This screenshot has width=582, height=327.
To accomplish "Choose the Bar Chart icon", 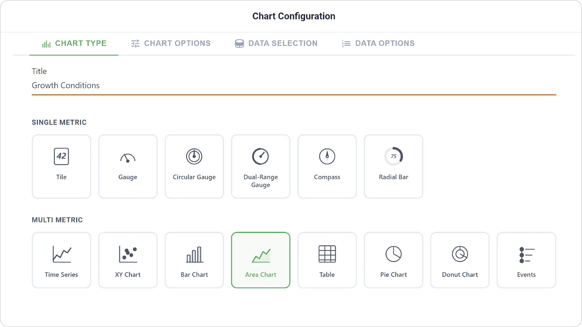I will pyautogui.click(x=194, y=254).
